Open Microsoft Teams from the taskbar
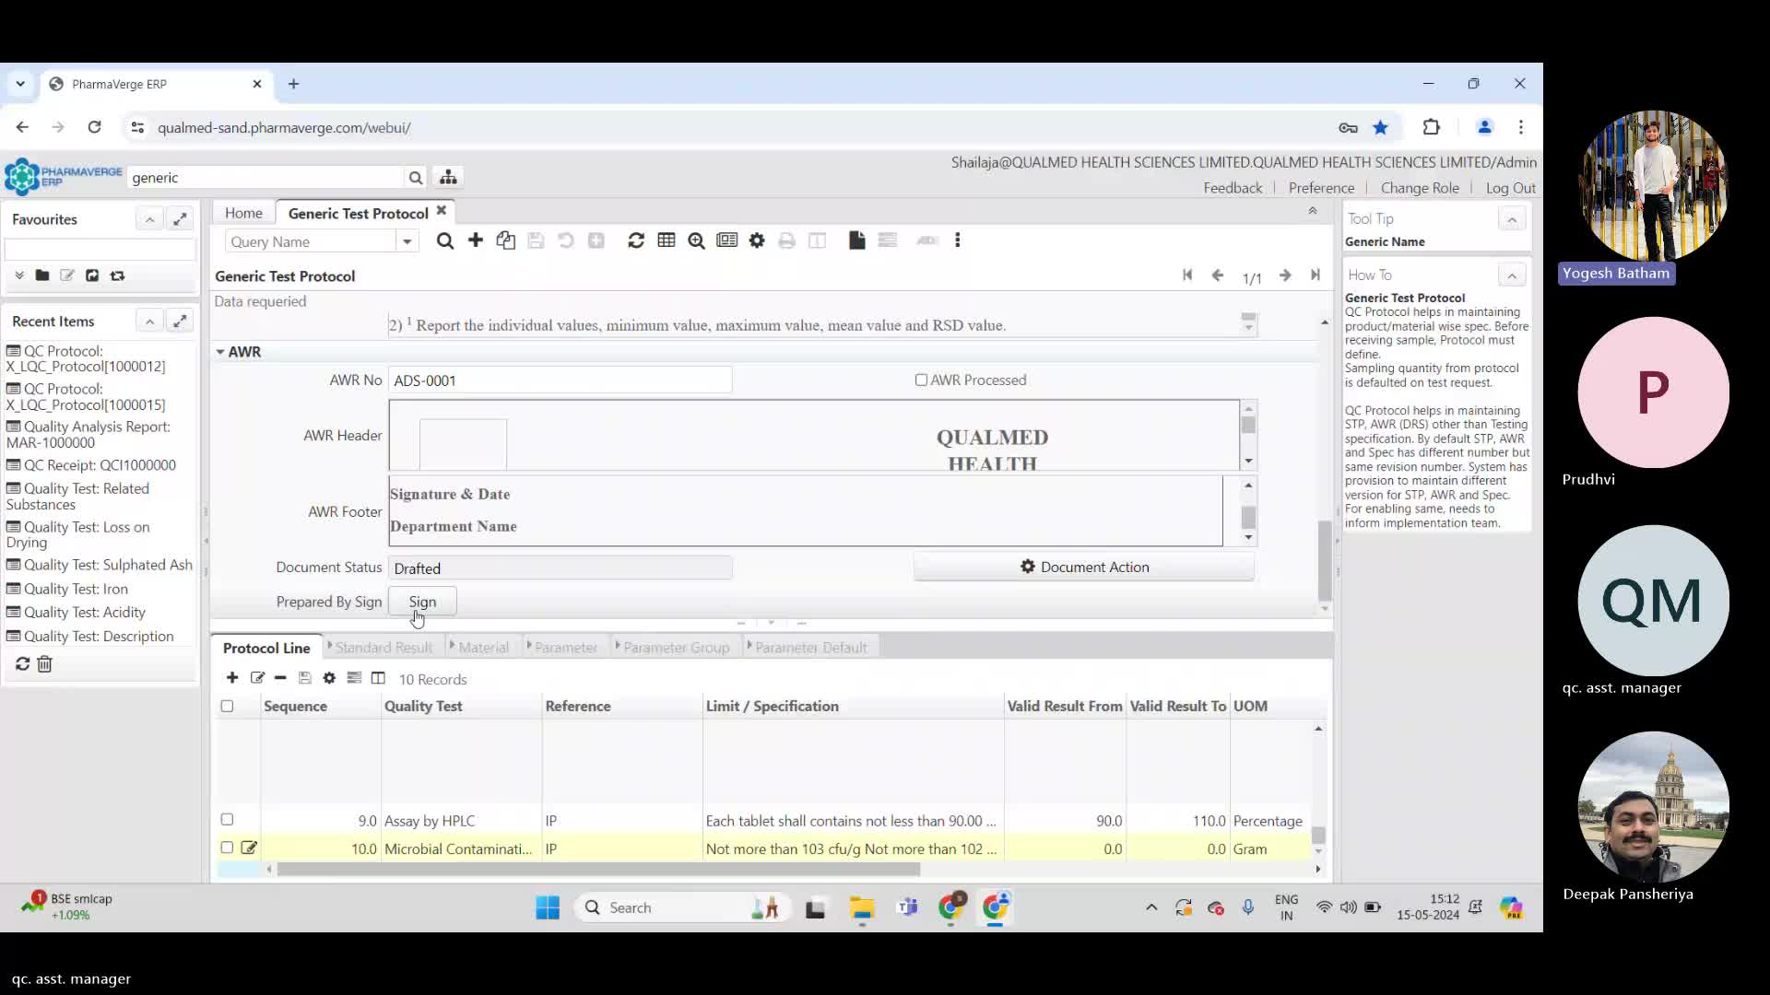Viewport: 1770px width, 995px height. pyautogui.click(x=907, y=907)
